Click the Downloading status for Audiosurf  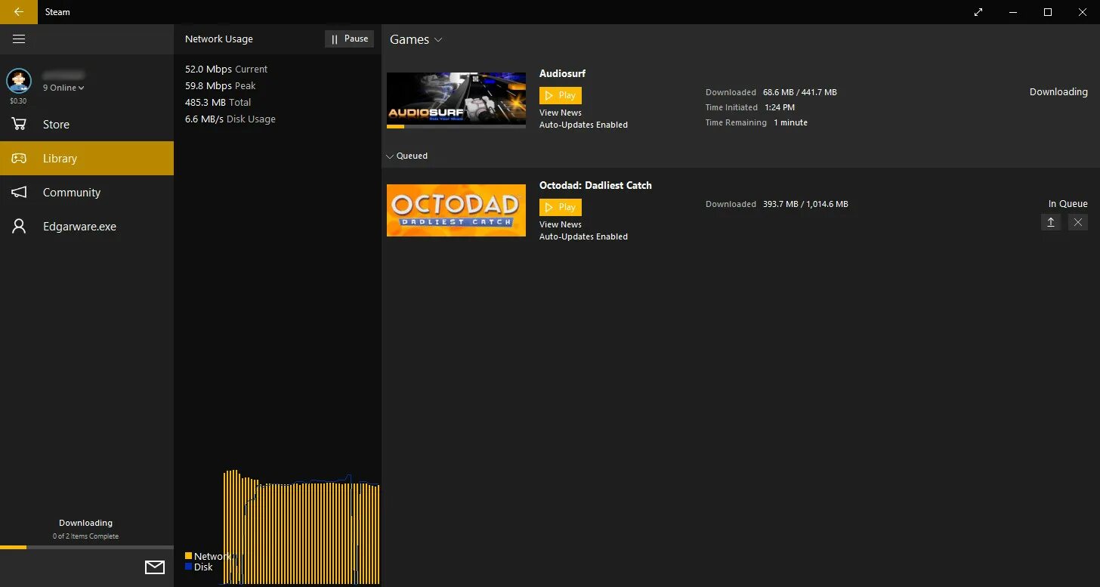point(1058,92)
